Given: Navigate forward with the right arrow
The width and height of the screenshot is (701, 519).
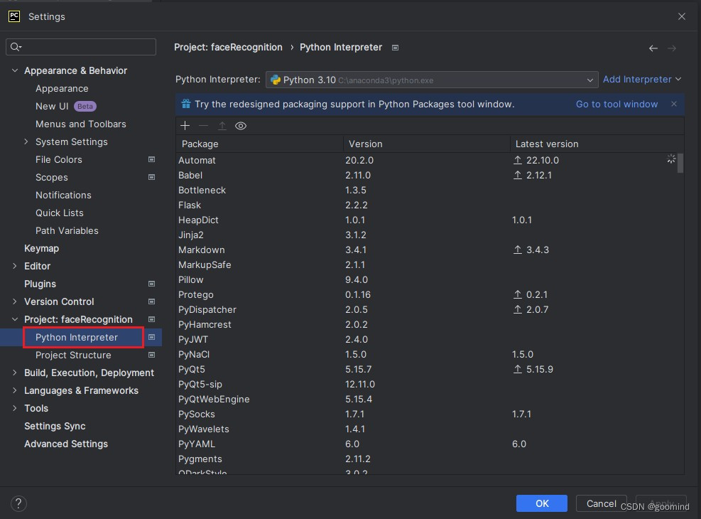Looking at the screenshot, I should point(671,48).
